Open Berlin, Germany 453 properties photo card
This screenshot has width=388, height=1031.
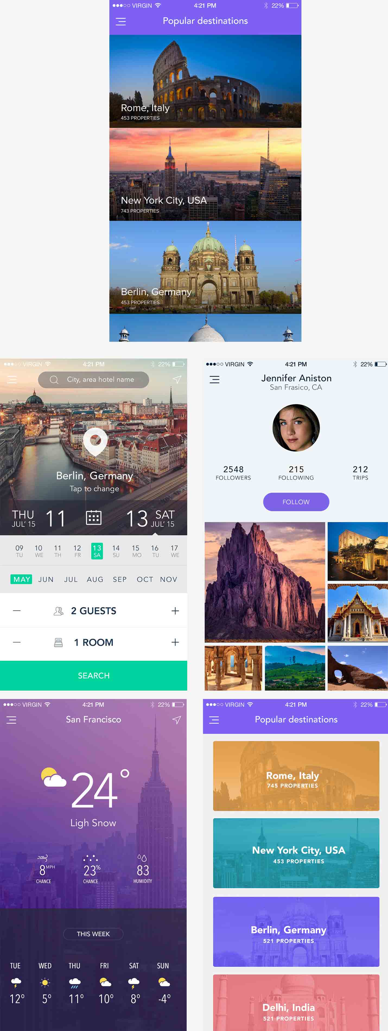point(205,267)
